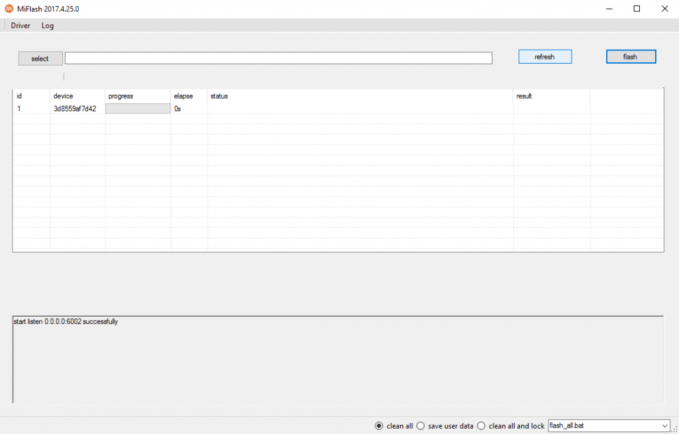Click the start listen log message
This screenshot has height=434, width=679.
[66, 321]
